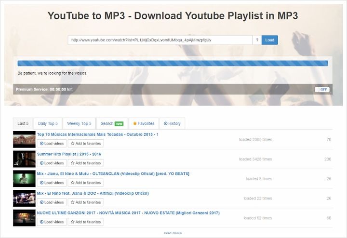
Task: Click 'loaded 2005 times' text
Action: 255,140
